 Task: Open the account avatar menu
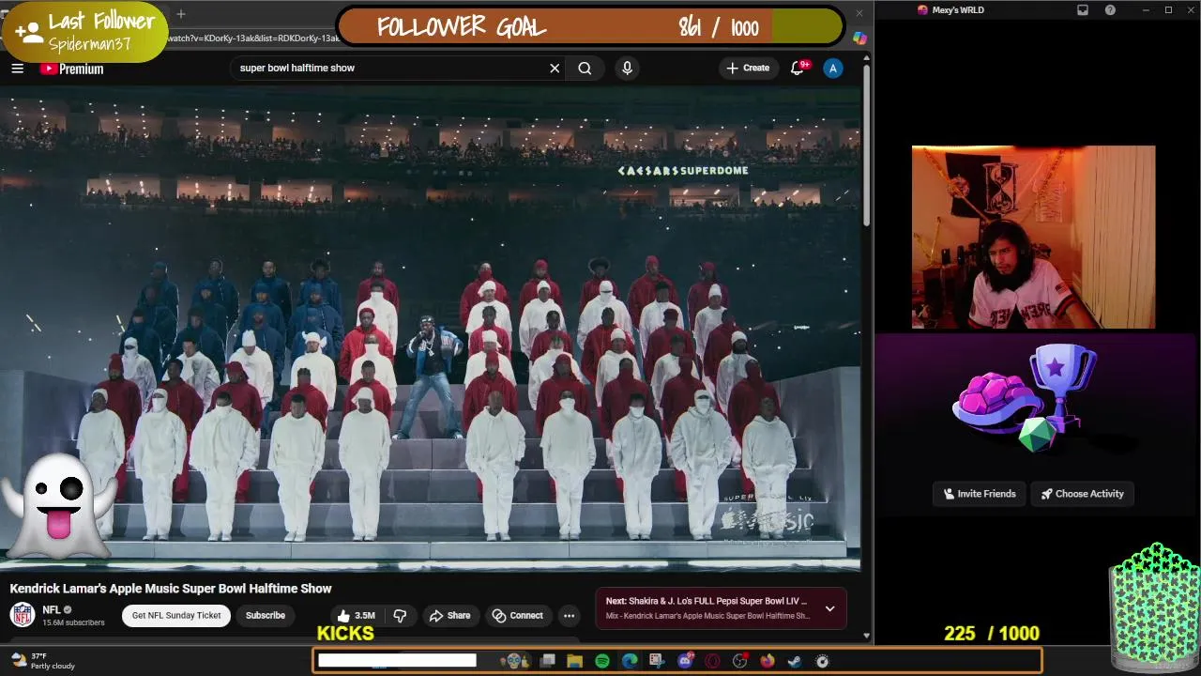(832, 68)
